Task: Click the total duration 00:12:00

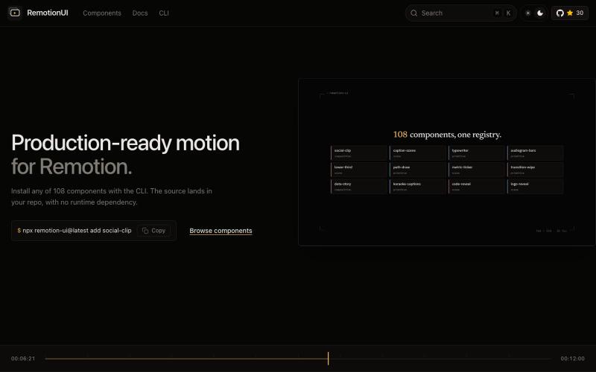Action: point(572,359)
